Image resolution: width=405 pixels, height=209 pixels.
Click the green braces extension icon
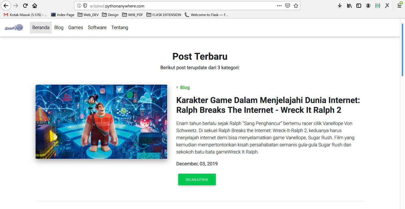click(x=377, y=6)
